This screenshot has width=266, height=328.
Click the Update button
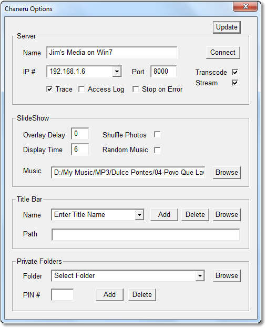coord(227,27)
